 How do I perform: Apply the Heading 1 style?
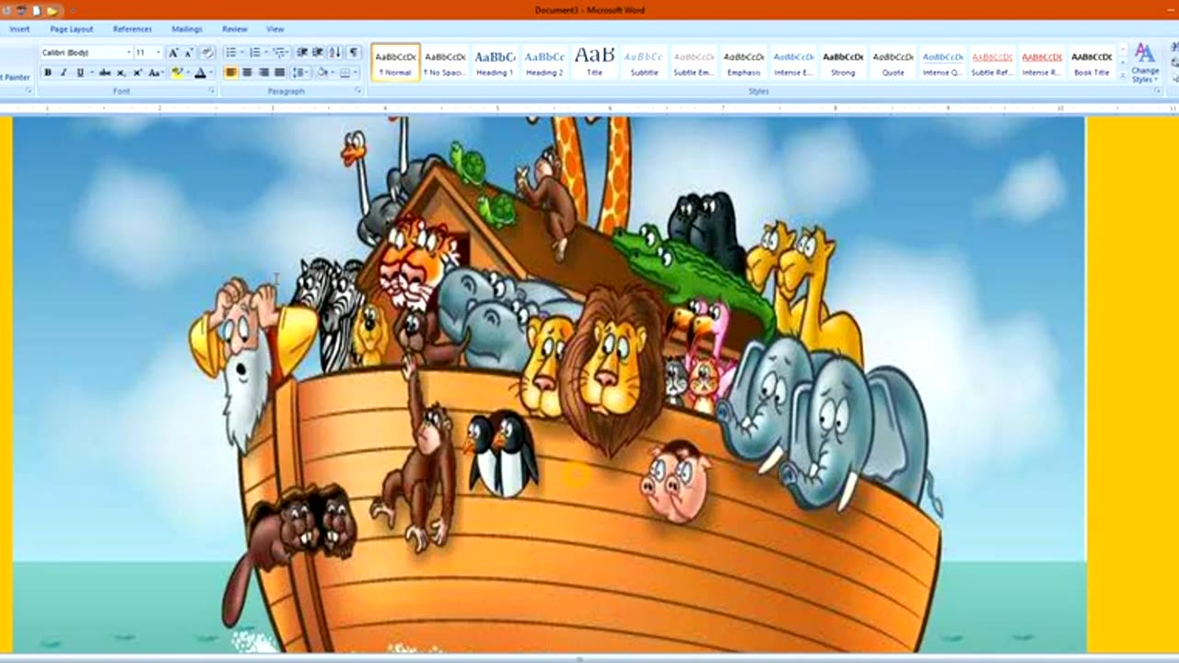click(x=496, y=62)
